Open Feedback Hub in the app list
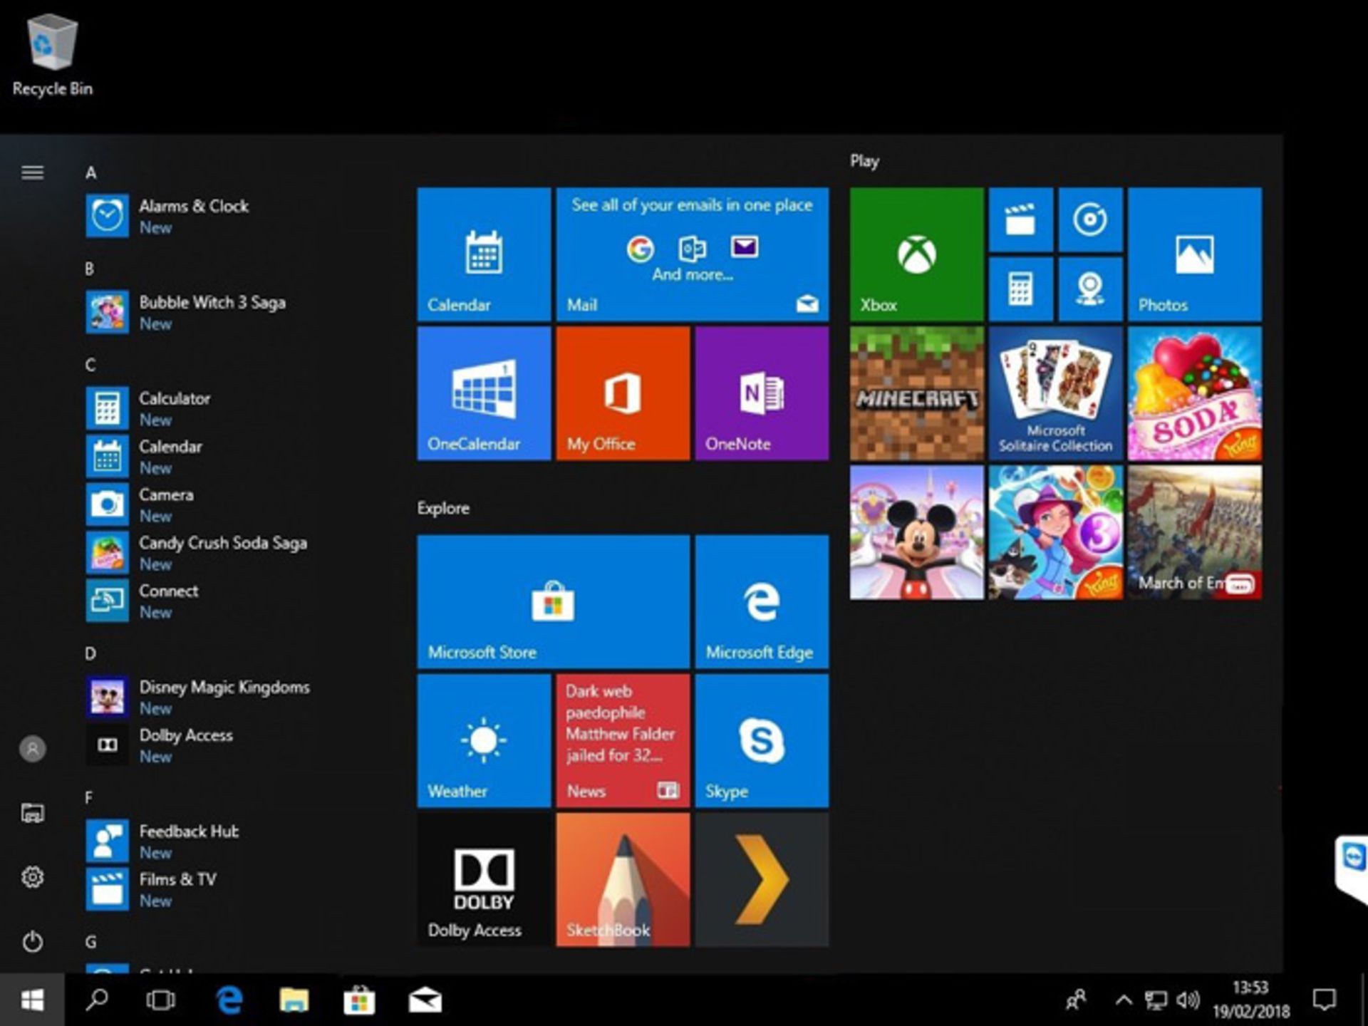 click(235, 841)
